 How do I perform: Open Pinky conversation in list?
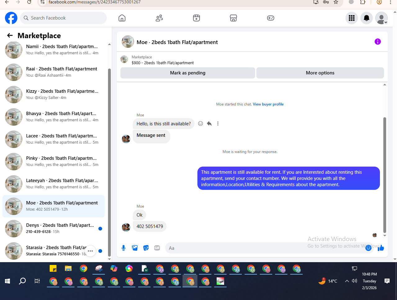click(x=53, y=162)
